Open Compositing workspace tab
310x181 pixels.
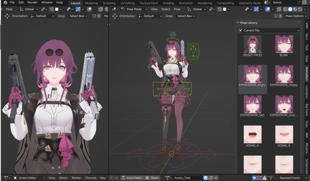[x=225, y=3]
